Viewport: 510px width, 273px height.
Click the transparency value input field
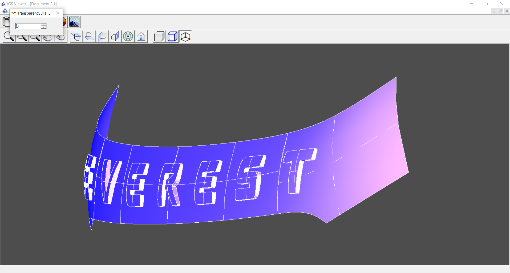click(28, 26)
